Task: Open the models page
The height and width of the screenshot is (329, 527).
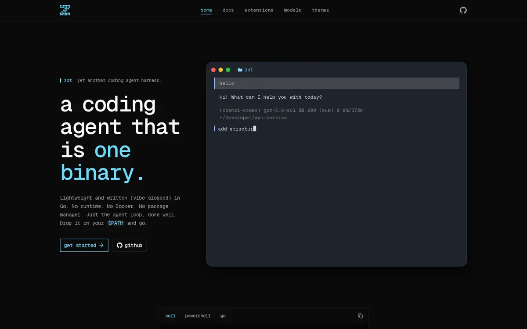Action: coord(292,10)
